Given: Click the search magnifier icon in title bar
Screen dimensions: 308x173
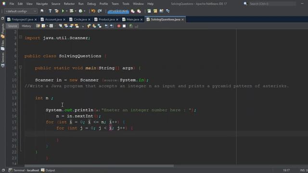Looking at the screenshot, I should pos(245,4).
